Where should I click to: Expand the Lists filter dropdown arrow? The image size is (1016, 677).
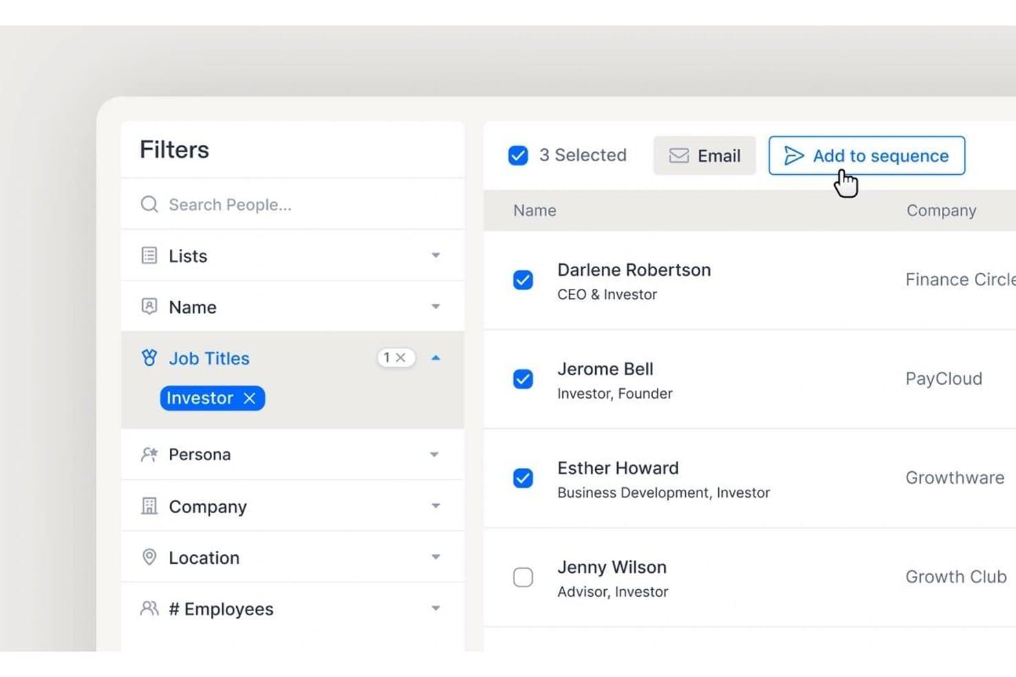(435, 255)
